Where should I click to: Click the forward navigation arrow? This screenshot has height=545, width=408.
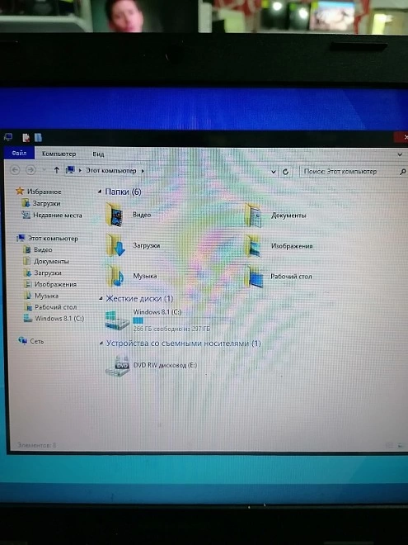[x=30, y=170]
